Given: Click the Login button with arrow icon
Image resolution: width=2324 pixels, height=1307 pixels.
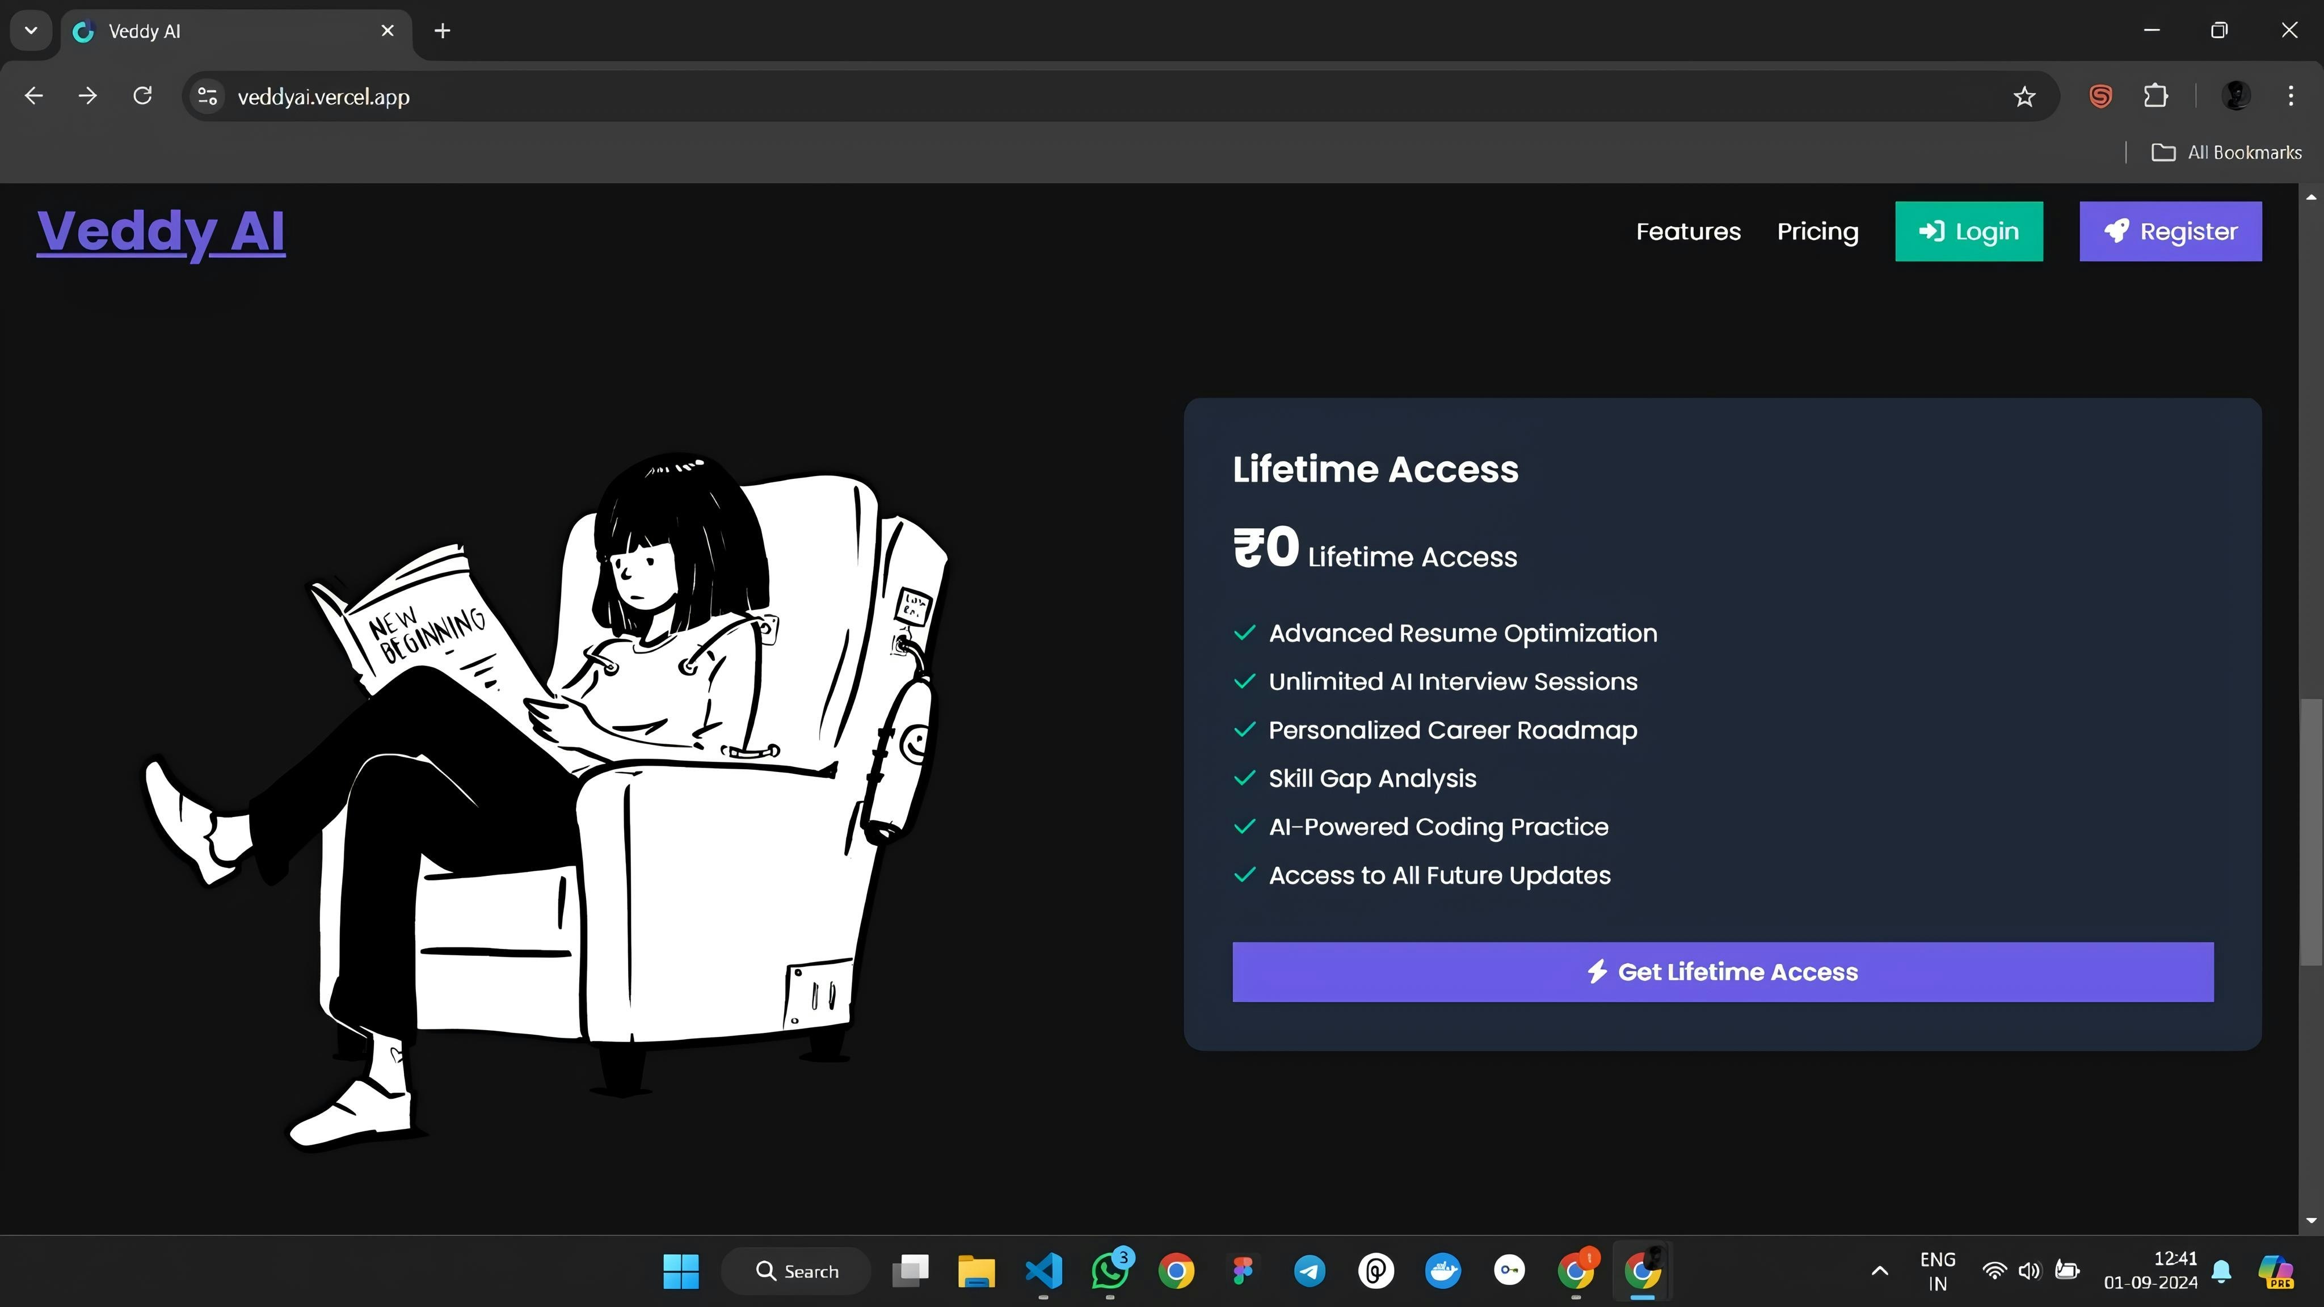Looking at the screenshot, I should point(1969,232).
